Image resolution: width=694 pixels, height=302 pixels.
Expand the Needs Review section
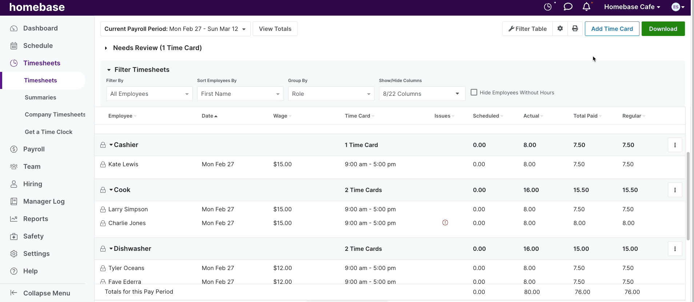(x=106, y=48)
